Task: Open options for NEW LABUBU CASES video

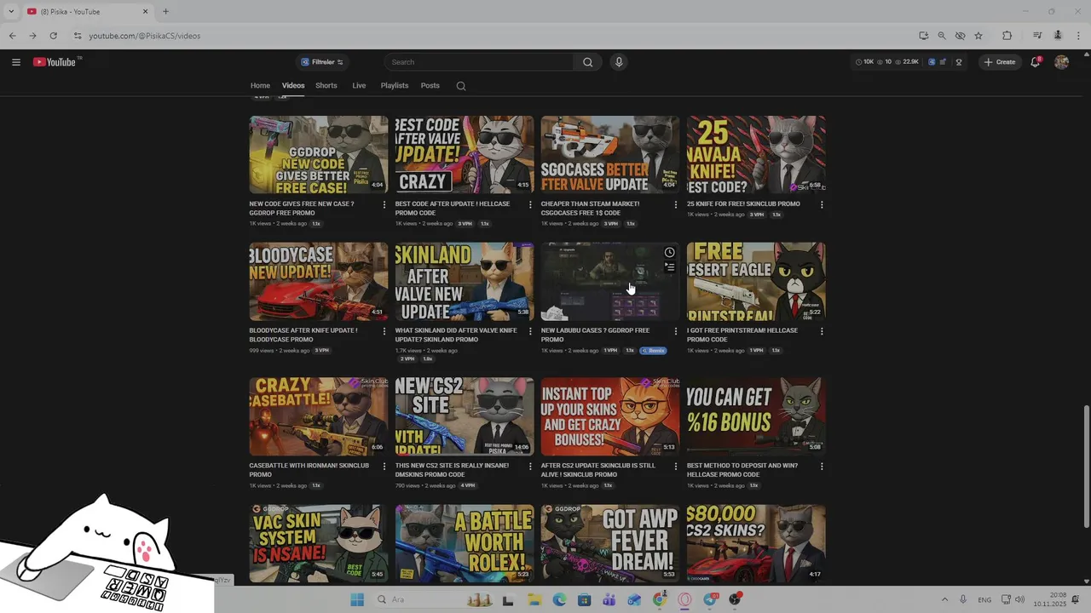Action: pyautogui.click(x=676, y=330)
